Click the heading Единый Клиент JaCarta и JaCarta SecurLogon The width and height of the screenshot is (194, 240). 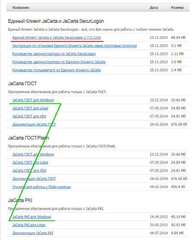56,21
